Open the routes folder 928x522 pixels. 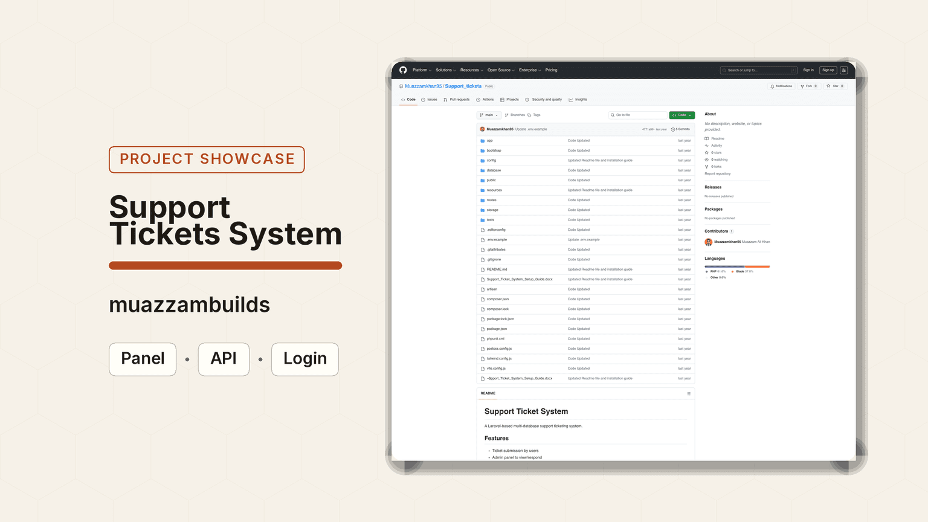click(x=492, y=200)
